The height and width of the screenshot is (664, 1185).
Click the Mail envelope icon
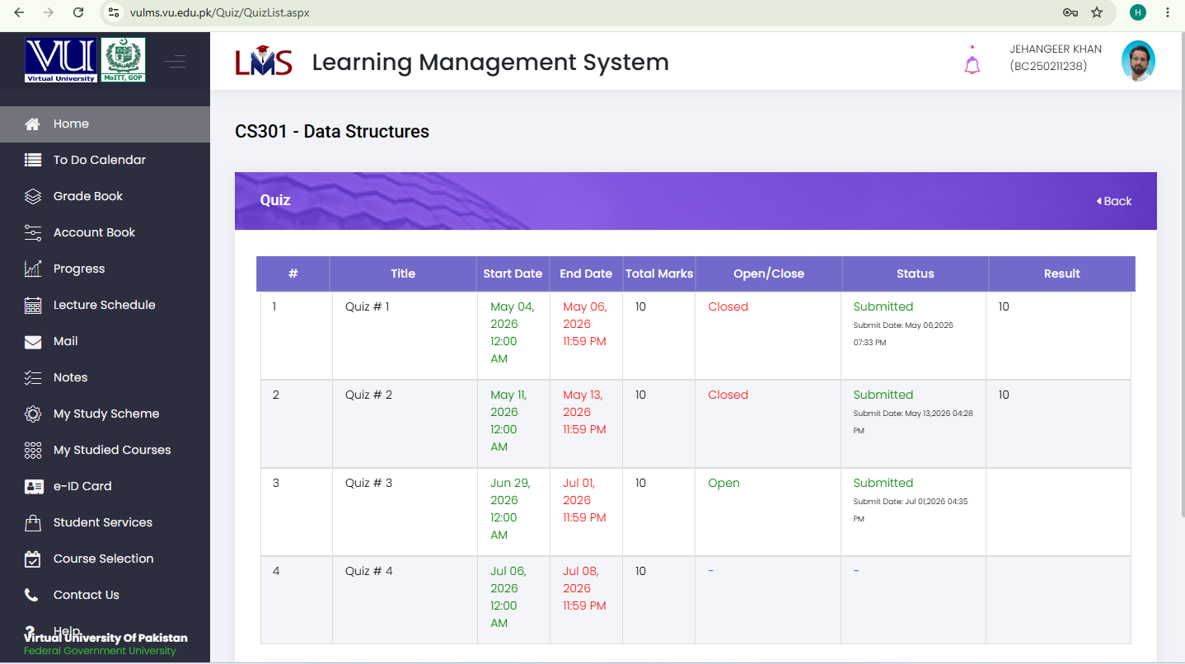point(32,342)
